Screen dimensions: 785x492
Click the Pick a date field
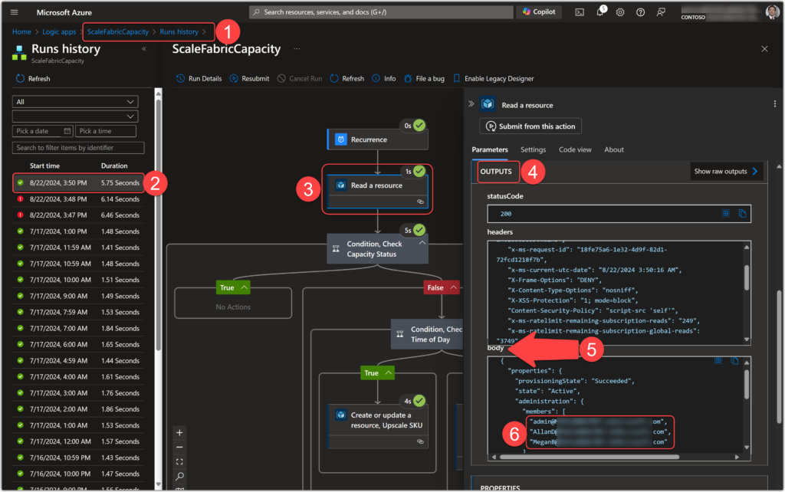pyautogui.click(x=43, y=130)
